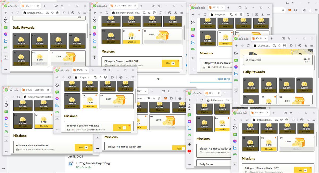Open Messenger in top-left window sidebar
Image resolution: width=319 pixels, height=173 pixels.
tap(6, 34)
